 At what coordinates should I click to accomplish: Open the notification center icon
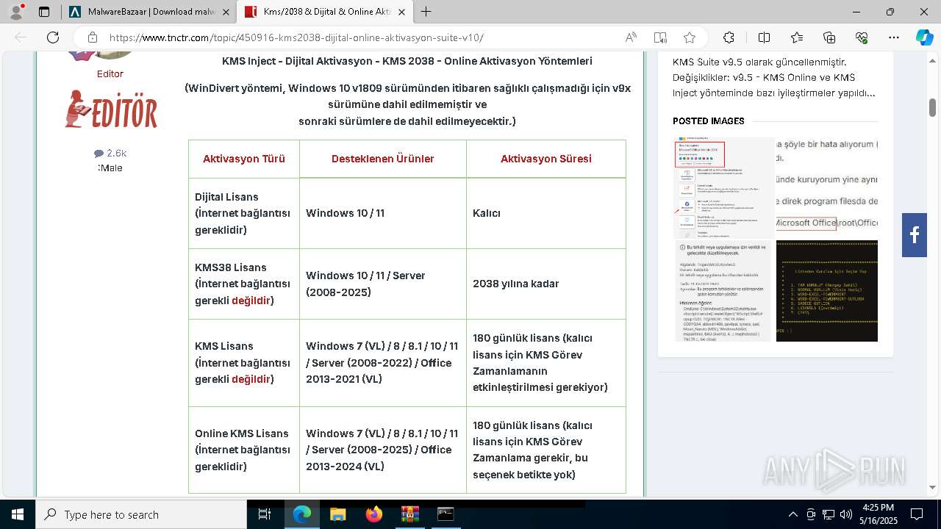(x=917, y=514)
